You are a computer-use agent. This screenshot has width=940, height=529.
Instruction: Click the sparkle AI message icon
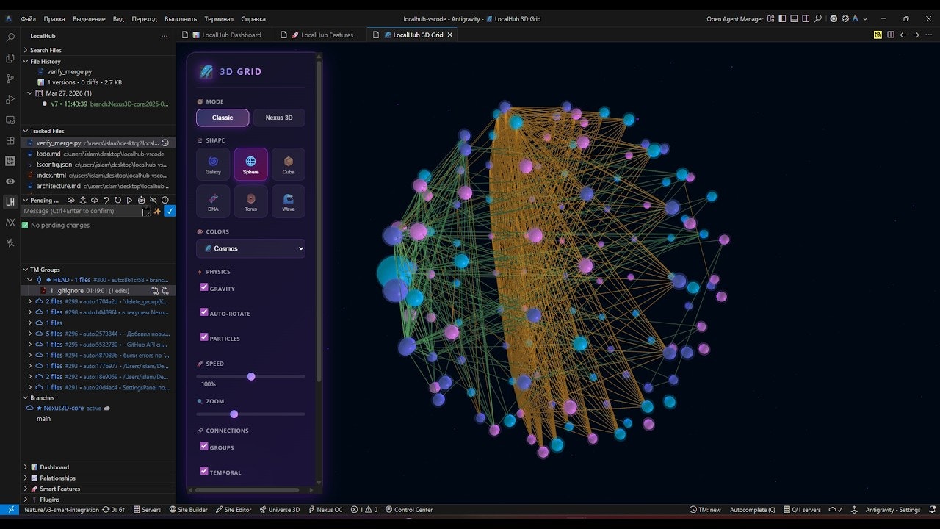[x=157, y=211]
